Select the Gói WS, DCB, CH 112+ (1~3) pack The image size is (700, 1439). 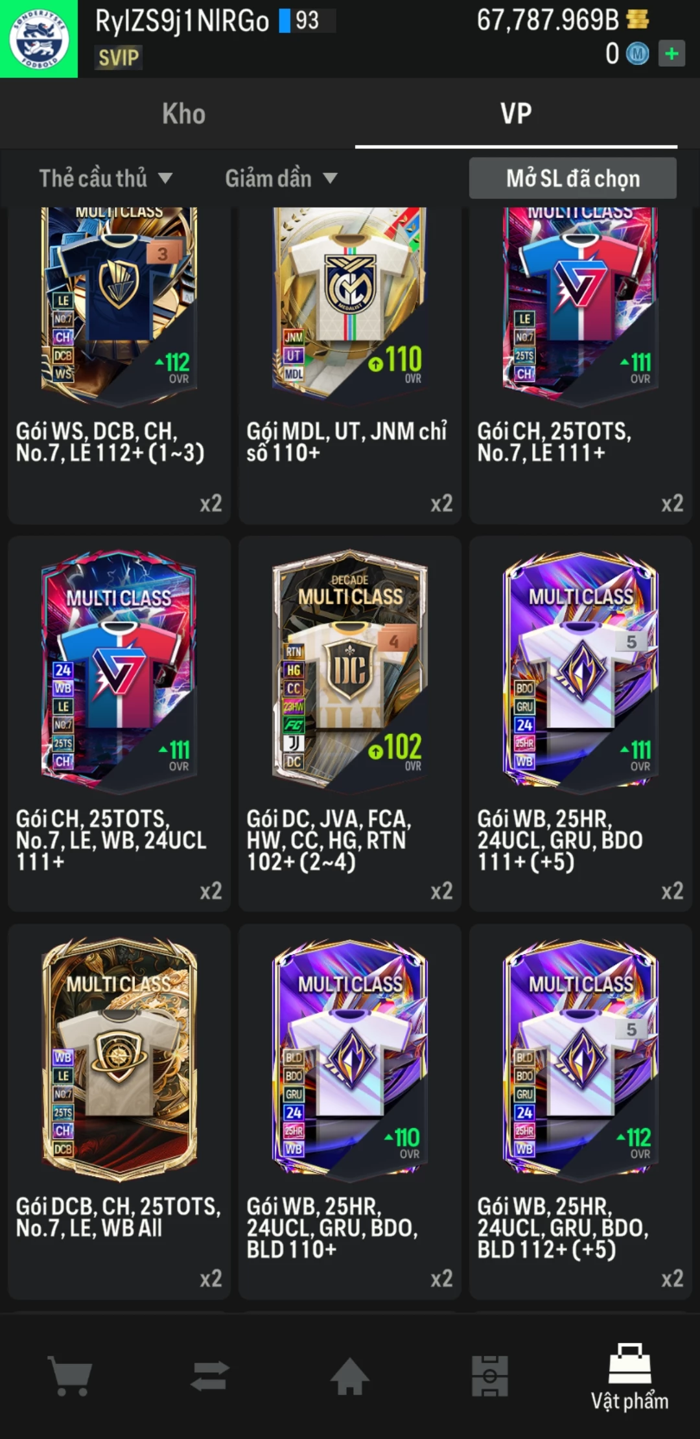pos(119,364)
